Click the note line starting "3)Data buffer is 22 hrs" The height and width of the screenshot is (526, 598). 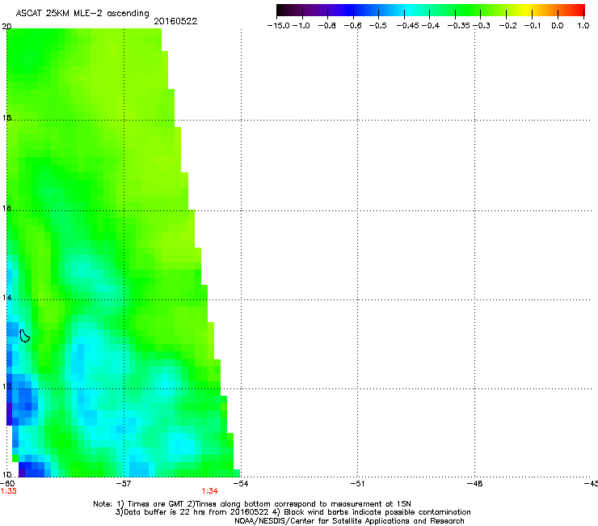coord(293,512)
